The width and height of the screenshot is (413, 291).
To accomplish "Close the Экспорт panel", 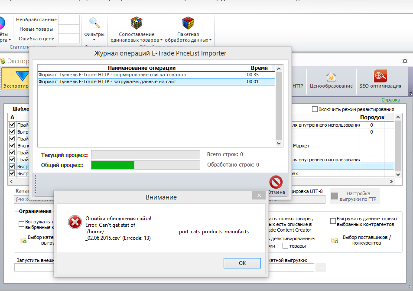I will tap(405, 61).
